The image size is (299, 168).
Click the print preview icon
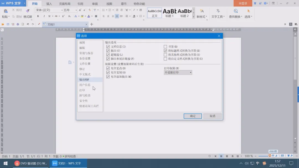[23, 24]
